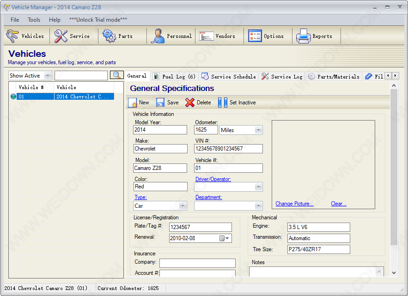This screenshot has height=296, width=408.
Task: Click the Service Schedule clock tab icon
Action: point(205,76)
